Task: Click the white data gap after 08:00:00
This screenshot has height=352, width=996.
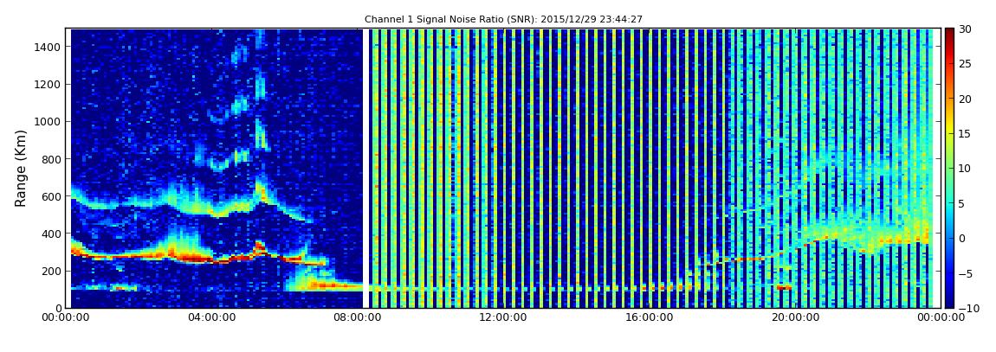Action: click(x=366, y=168)
